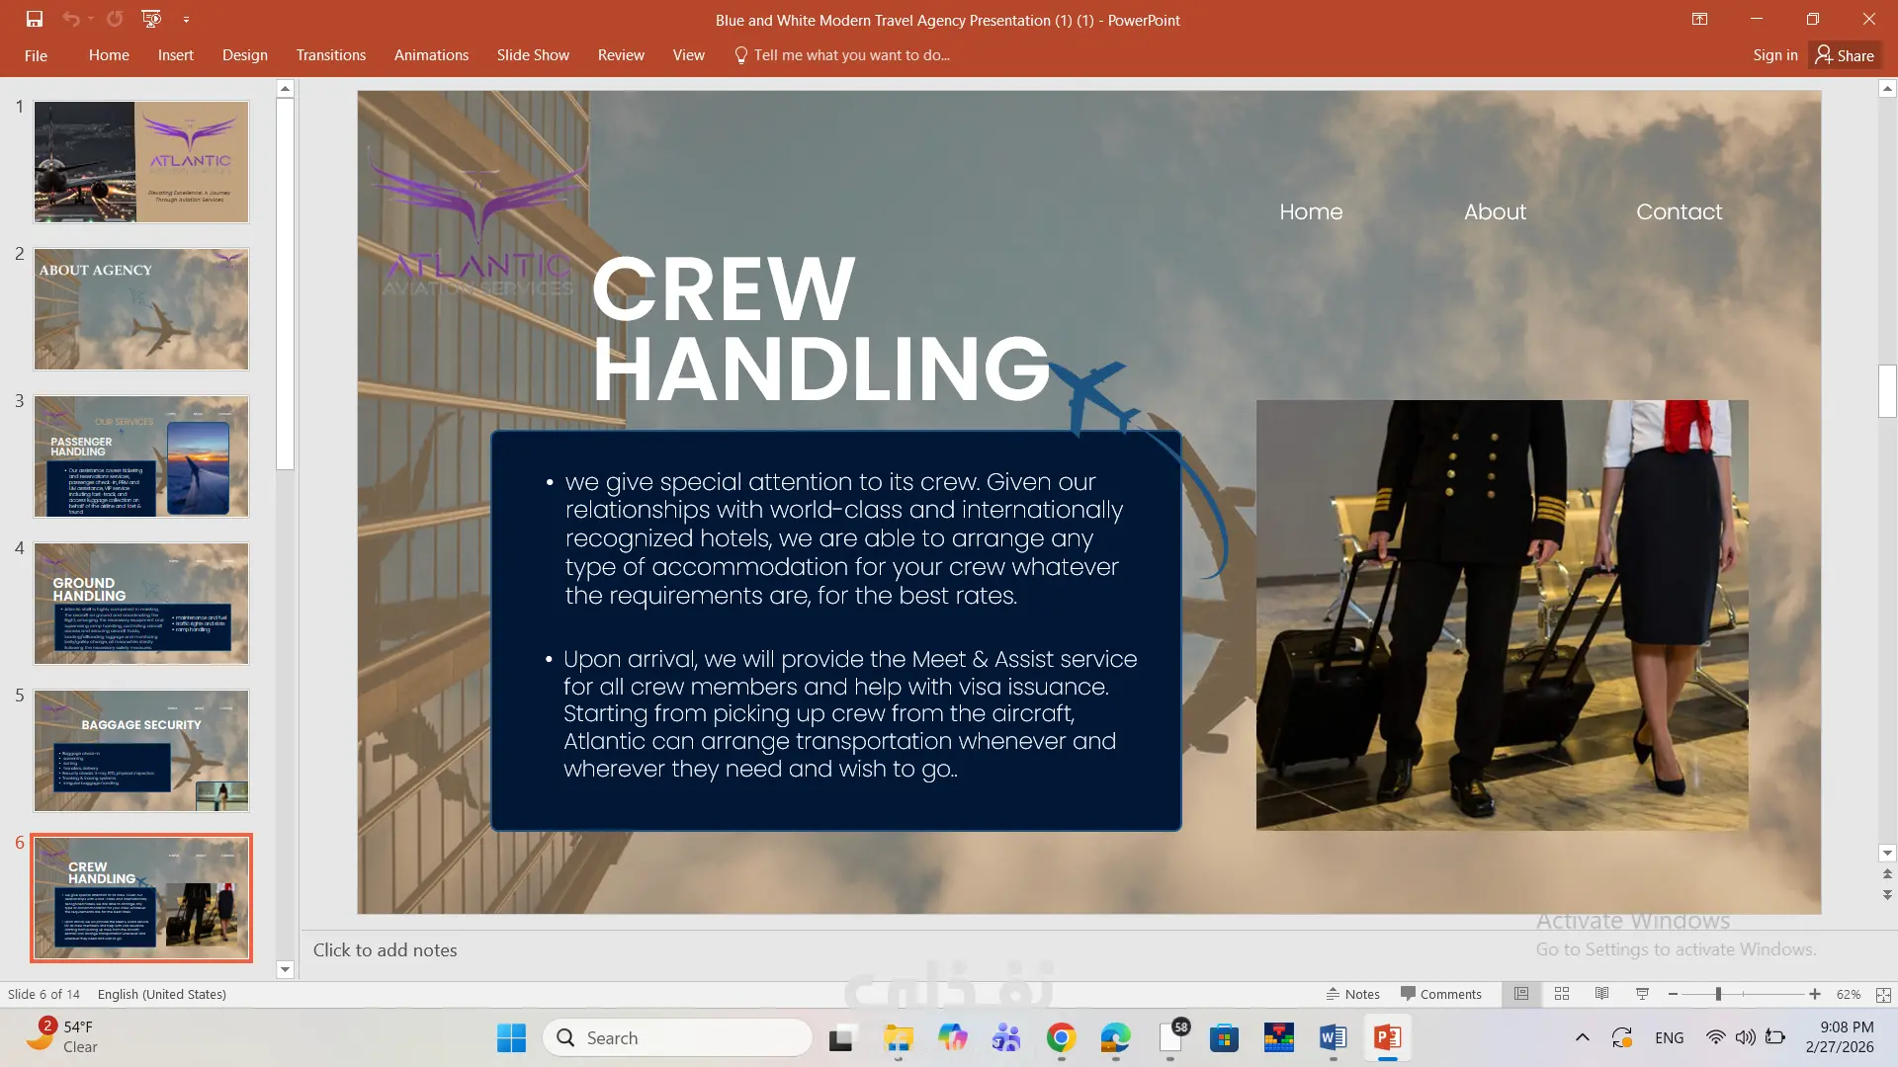Click the zoom in plus button
The image size is (1898, 1067).
(x=1815, y=994)
